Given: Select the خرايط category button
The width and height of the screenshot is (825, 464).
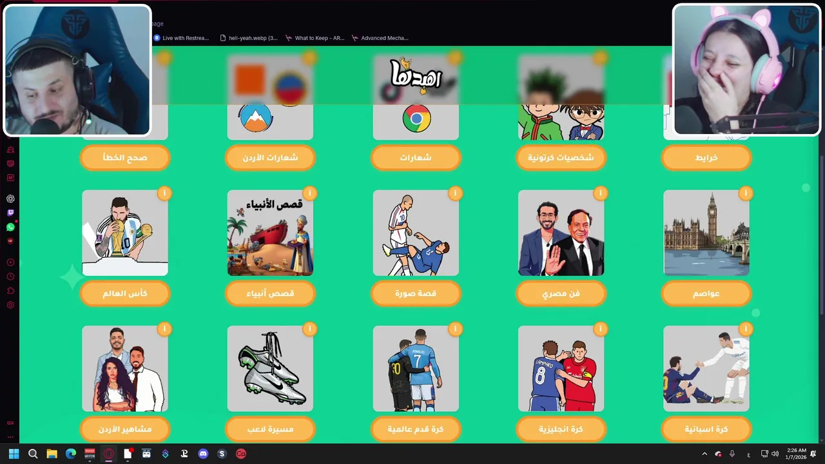Looking at the screenshot, I should click(706, 157).
